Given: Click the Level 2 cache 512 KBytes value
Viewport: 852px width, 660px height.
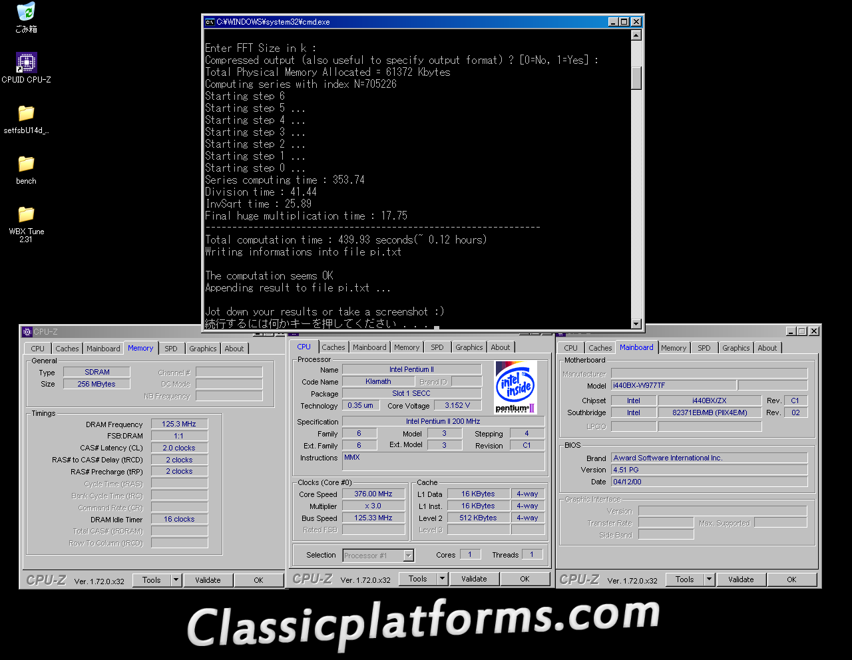Looking at the screenshot, I should tap(478, 518).
